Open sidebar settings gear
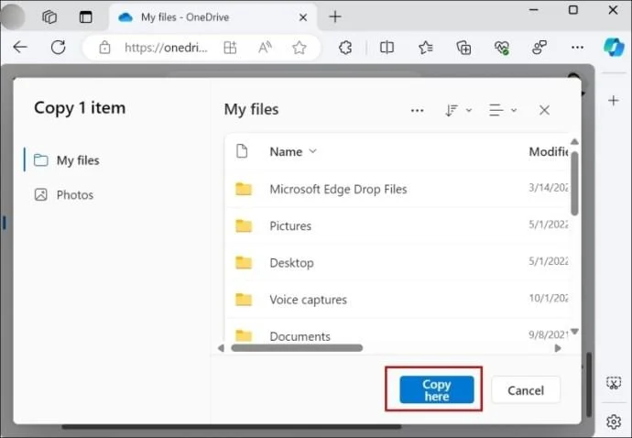Image resolution: width=632 pixels, height=438 pixels. pyautogui.click(x=614, y=422)
